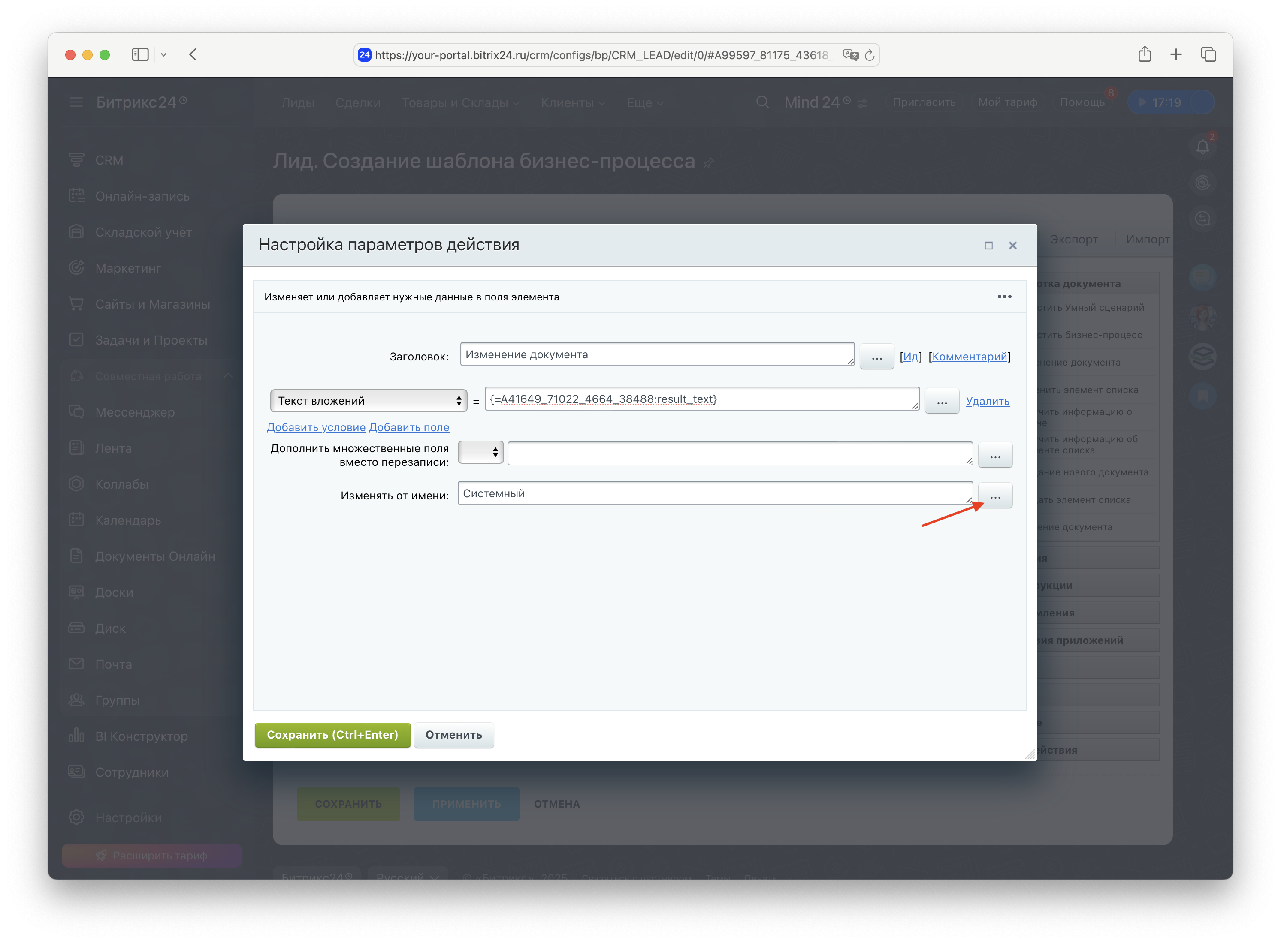Screen dimensions: 1281x943
Task: Click the Сохранить (Ctrl+Enter) button
Action: (332, 735)
